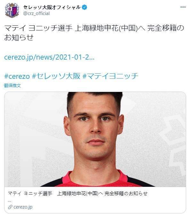Screen dimensions: 189x214
Task: Click the セレッソ大阪オフィシャル account name
Action: (x=52, y=7)
